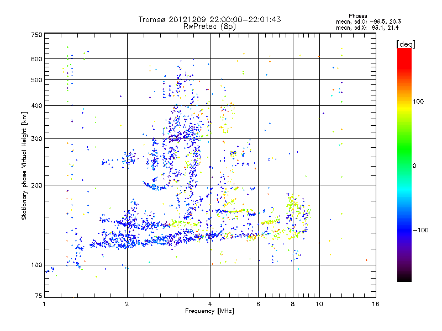
Task: Click the x-axis tick label "1"
Action: pyautogui.click(x=44, y=304)
